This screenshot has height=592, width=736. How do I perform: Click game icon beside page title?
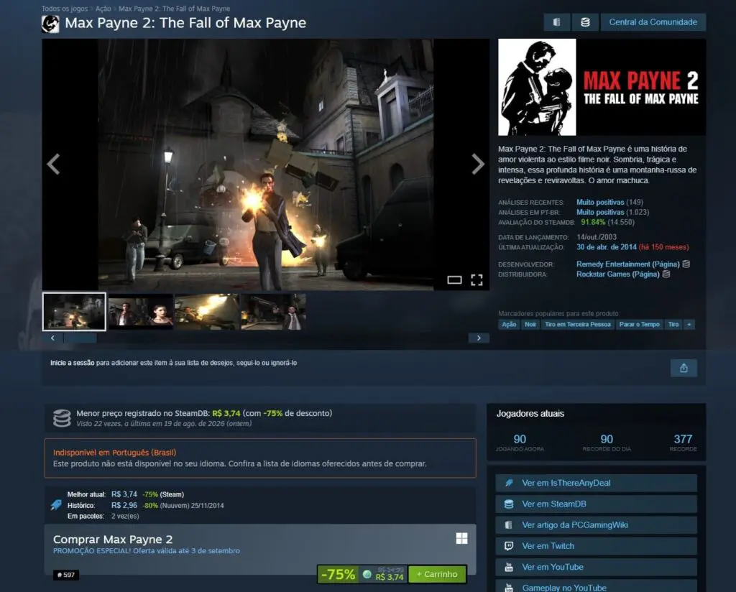point(50,24)
